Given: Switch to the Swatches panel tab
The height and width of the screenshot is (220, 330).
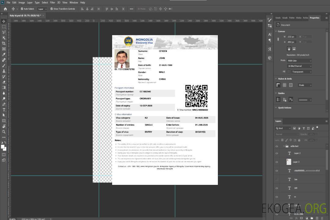Looking at the screenshot, I should pos(278,18).
